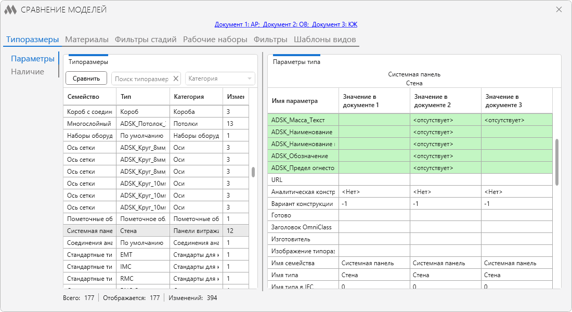Click the Потолки category cell
The image size is (572, 312).
pyautogui.click(x=196, y=124)
